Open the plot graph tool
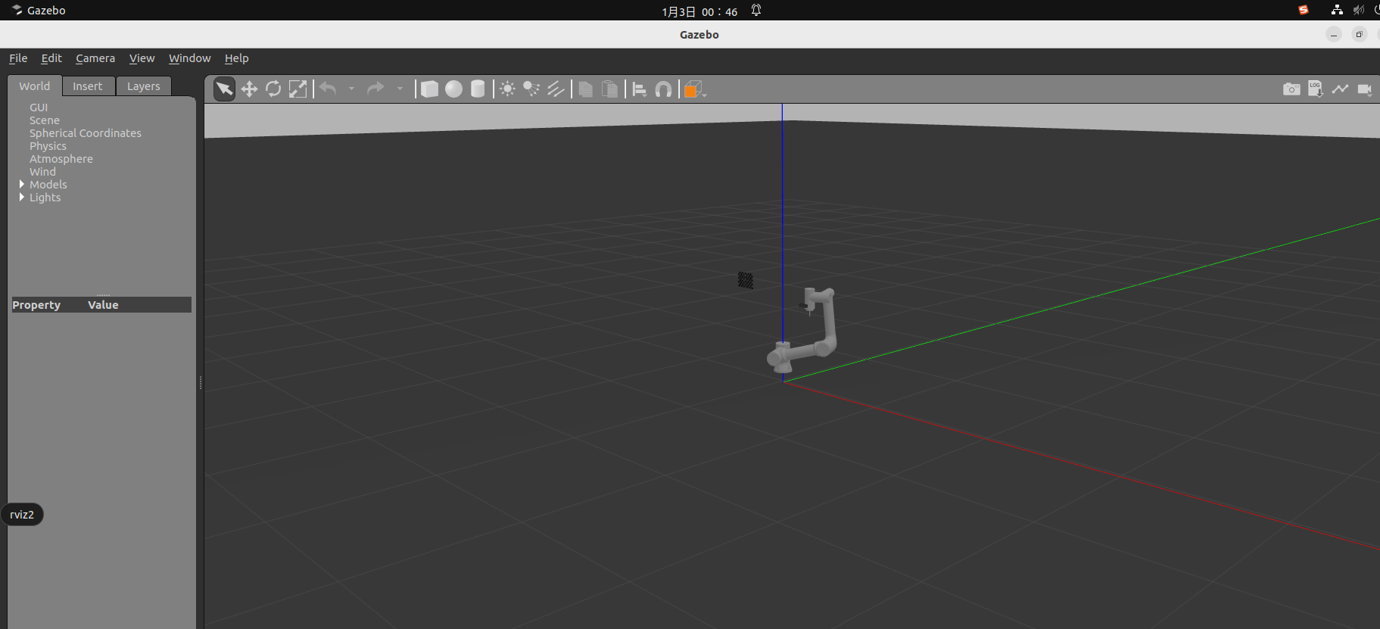This screenshot has width=1380, height=629. [1340, 89]
